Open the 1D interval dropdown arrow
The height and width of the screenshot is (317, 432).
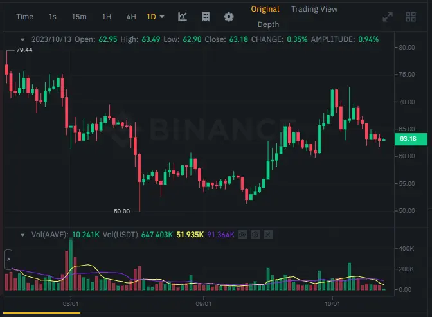pyautogui.click(x=162, y=17)
